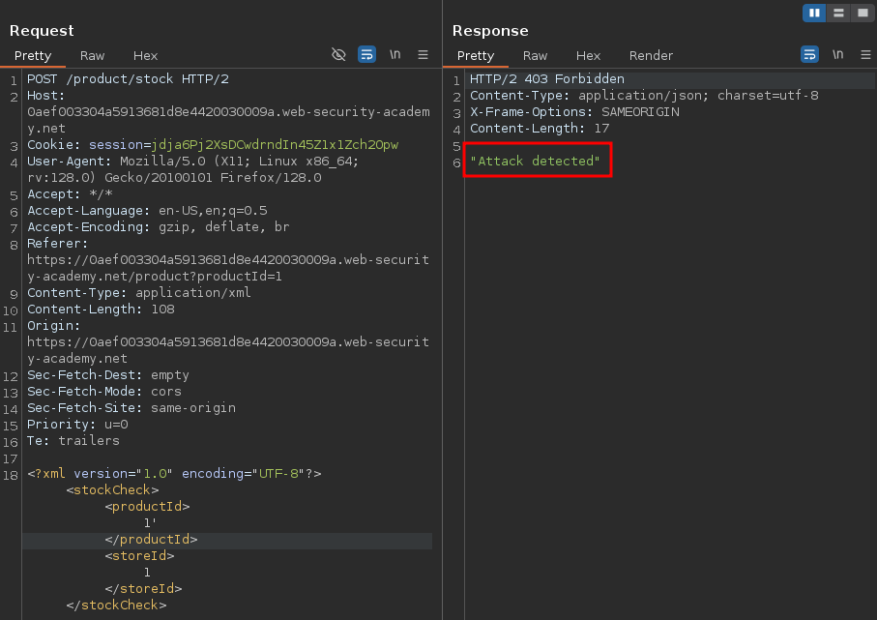Click the session cookie value in request
This screenshot has width=877, height=620.
(275, 145)
